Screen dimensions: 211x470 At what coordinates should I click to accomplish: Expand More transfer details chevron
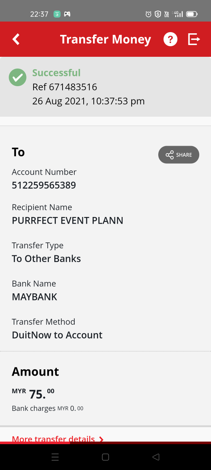tap(101, 439)
